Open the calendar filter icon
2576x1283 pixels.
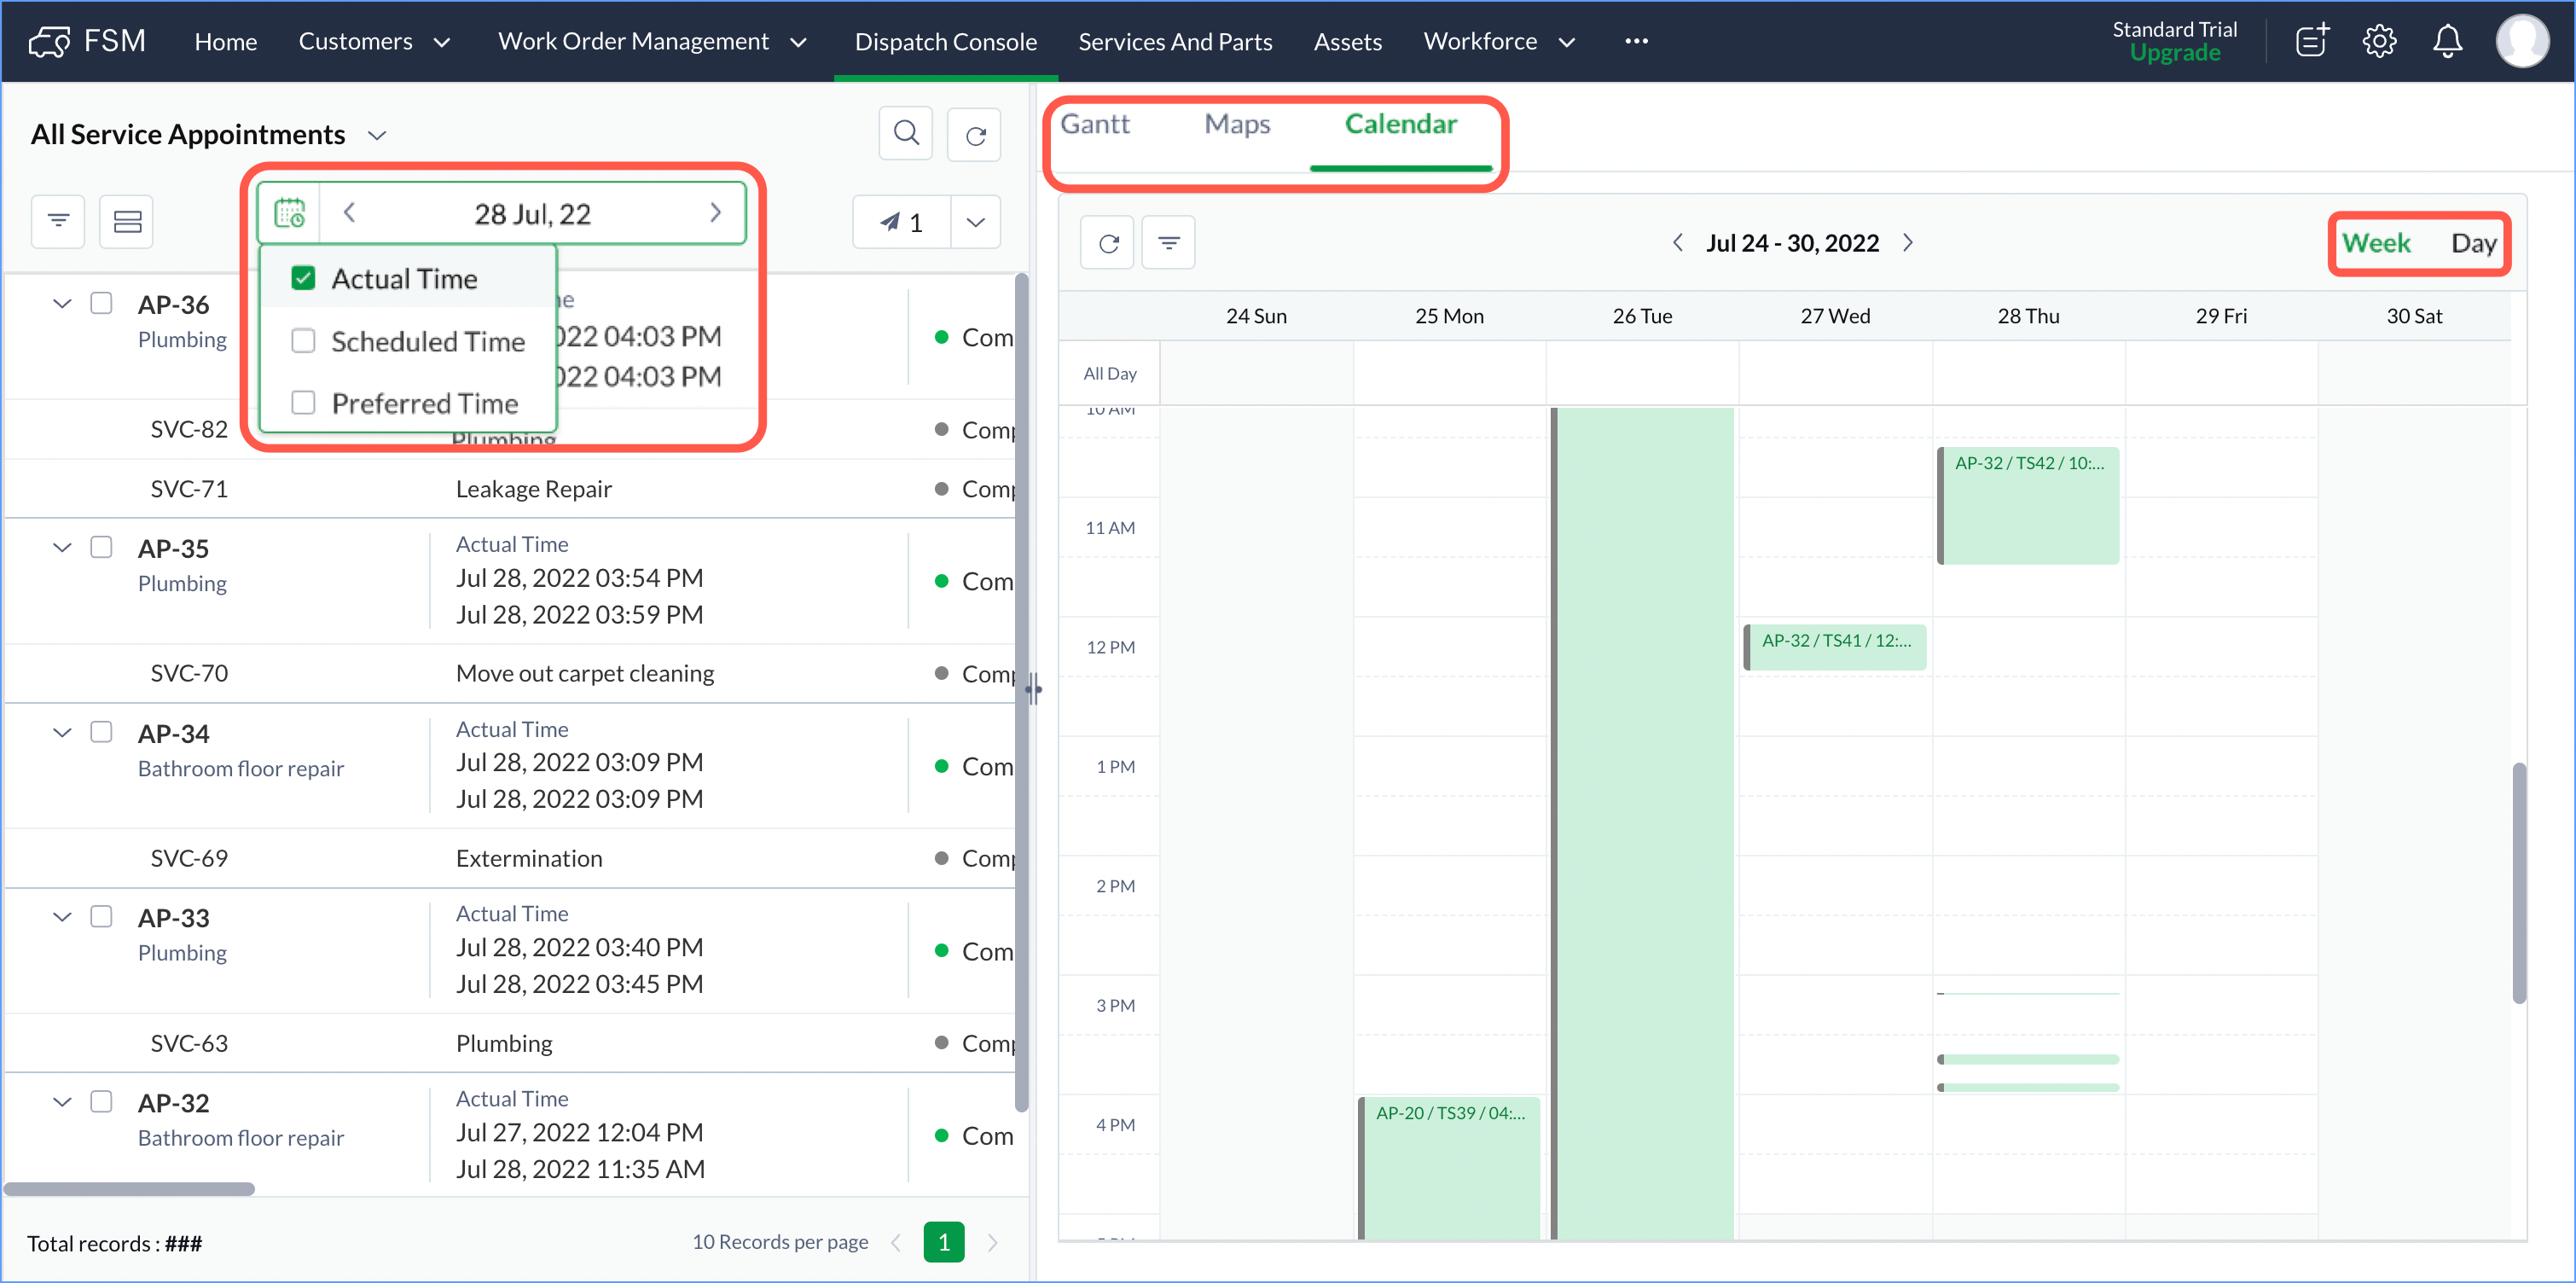point(1168,243)
